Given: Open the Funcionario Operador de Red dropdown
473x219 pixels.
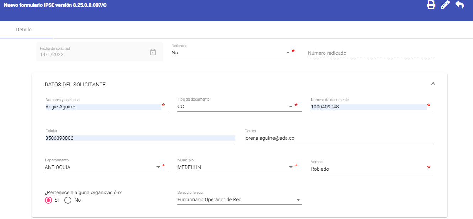Looking at the screenshot, I should point(239,200).
